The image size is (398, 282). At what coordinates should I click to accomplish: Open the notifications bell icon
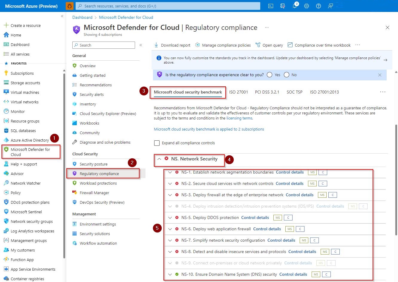pyautogui.click(x=295, y=6)
